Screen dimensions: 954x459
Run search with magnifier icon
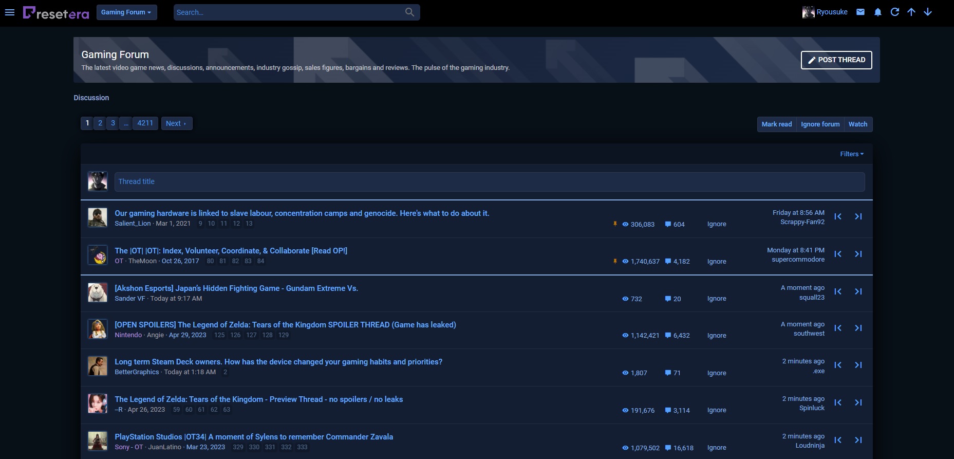409,12
